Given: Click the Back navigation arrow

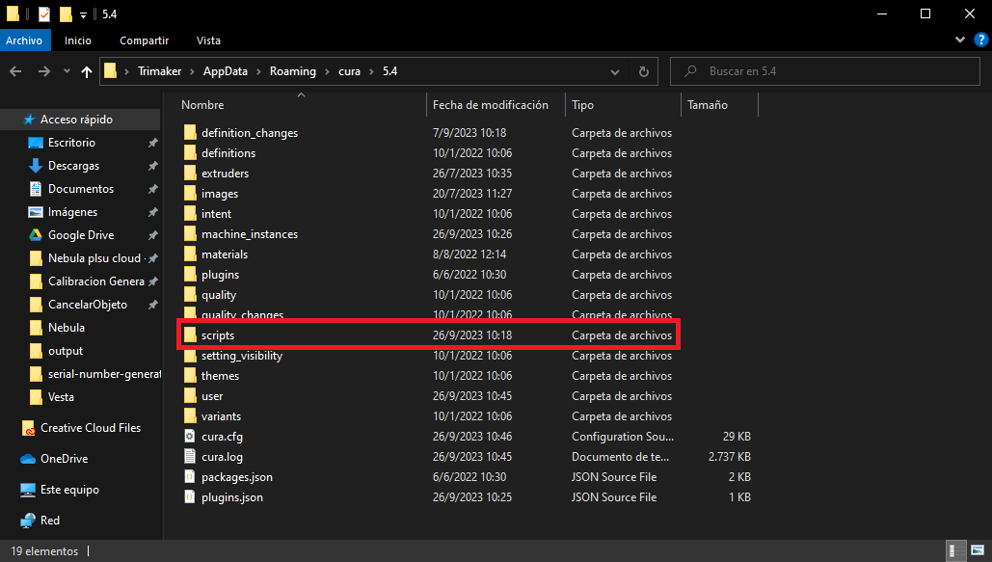Looking at the screenshot, I should tap(15, 71).
